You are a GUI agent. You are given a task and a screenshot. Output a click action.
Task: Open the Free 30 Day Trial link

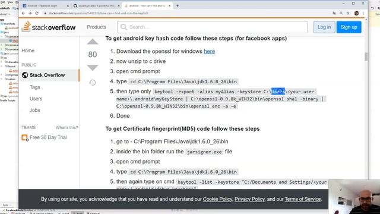pos(48,137)
